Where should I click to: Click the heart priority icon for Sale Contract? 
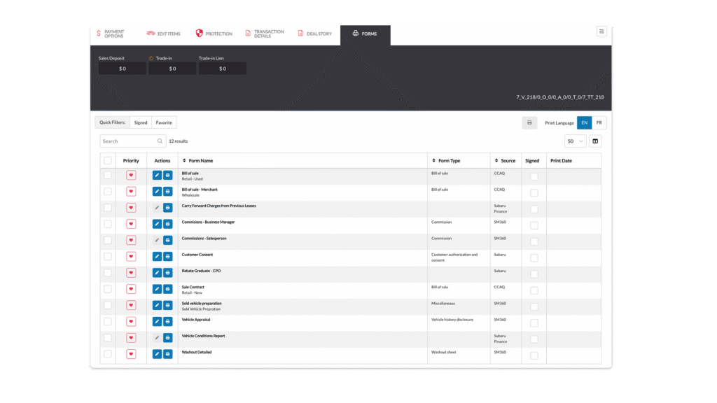click(131, 289)
